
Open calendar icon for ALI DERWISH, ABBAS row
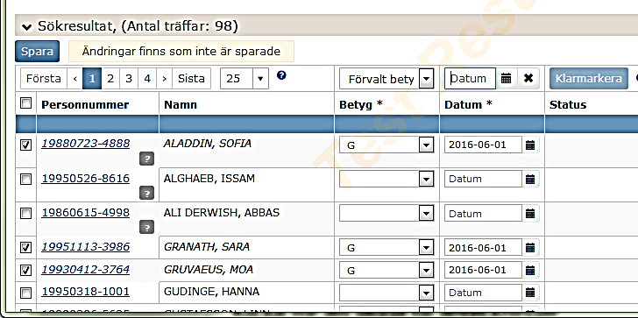pyautogui.click(x=530, y=214)
